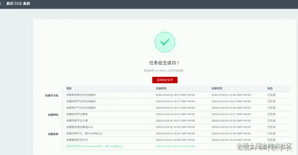This screenshot has height=155, width=298.
Task: Click 已完成 status of 创建控制节点网络 row
Action: pos(271,114)
